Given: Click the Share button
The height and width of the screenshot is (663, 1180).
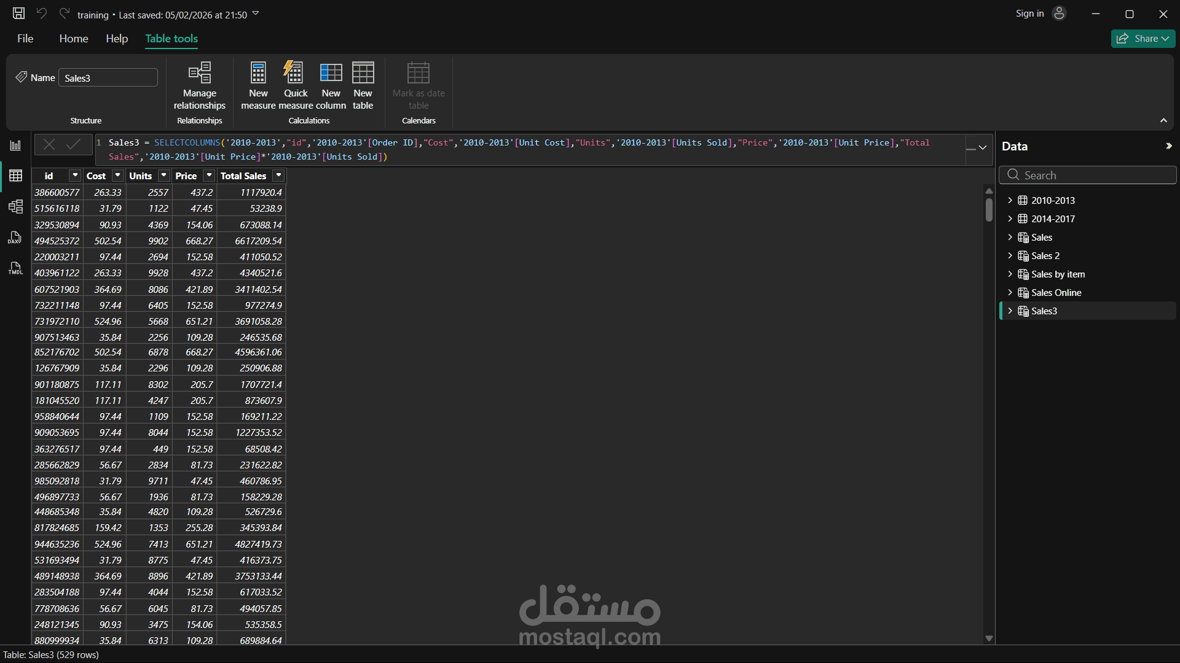Looking at the screenshot, I should tap(1143, 39).
